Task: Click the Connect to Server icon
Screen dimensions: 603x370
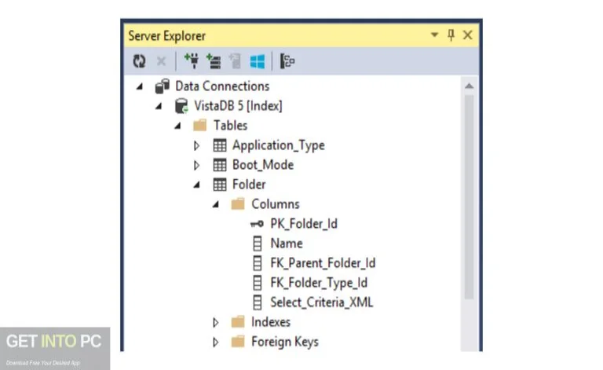Action: (212, 60)
